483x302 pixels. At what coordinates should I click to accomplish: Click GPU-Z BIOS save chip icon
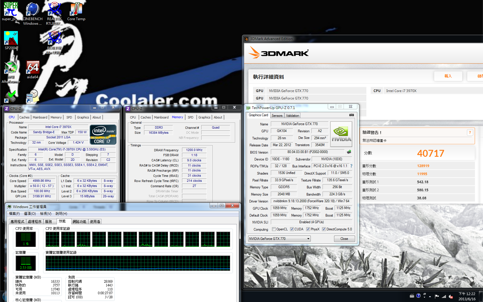click(x=349, y=152)
